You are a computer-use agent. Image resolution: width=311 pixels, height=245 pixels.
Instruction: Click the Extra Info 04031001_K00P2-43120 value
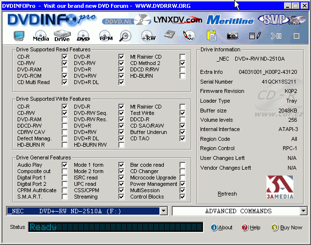268,72
